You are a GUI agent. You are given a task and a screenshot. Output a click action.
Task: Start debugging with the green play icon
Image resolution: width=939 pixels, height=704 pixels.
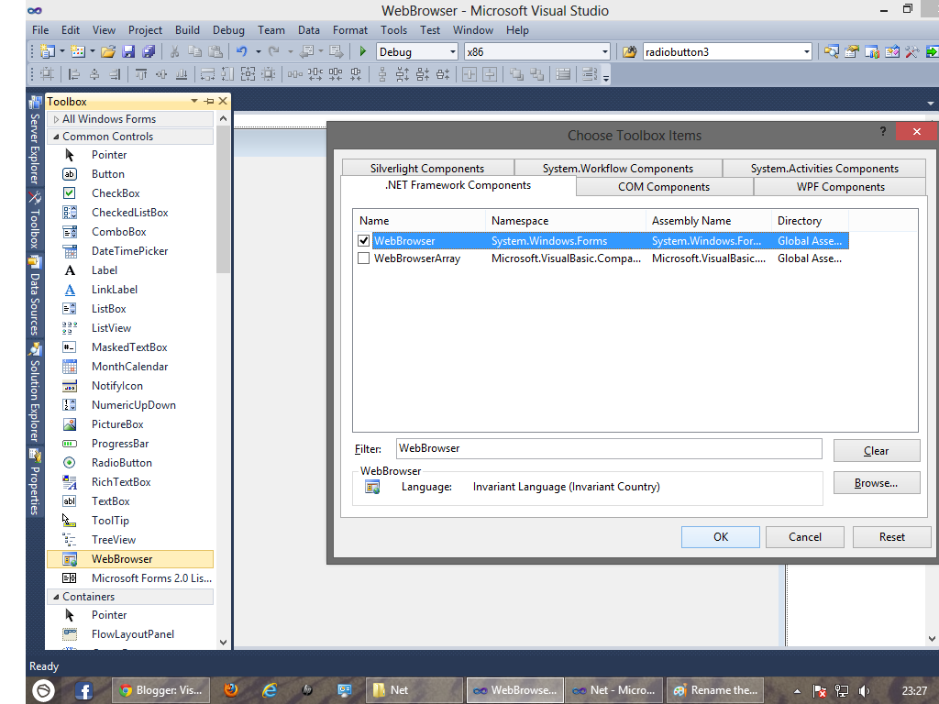coord(361,51)
